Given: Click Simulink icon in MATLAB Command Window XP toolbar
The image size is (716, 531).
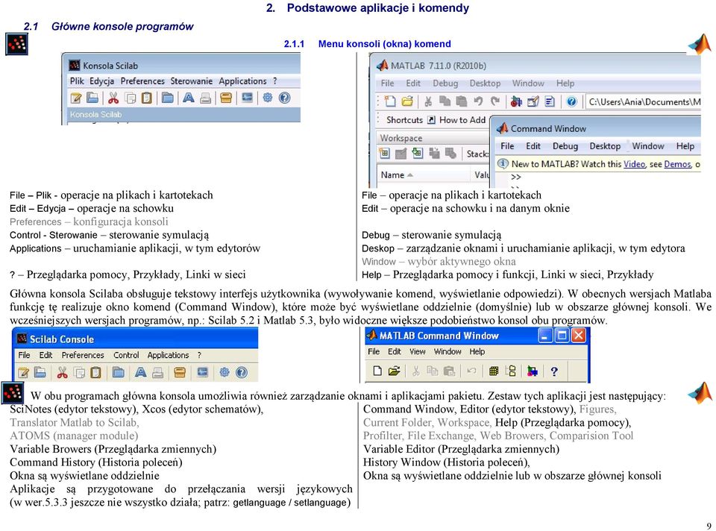Looking at the screenshot, I should pyautogui.click(x=532, y=371).
